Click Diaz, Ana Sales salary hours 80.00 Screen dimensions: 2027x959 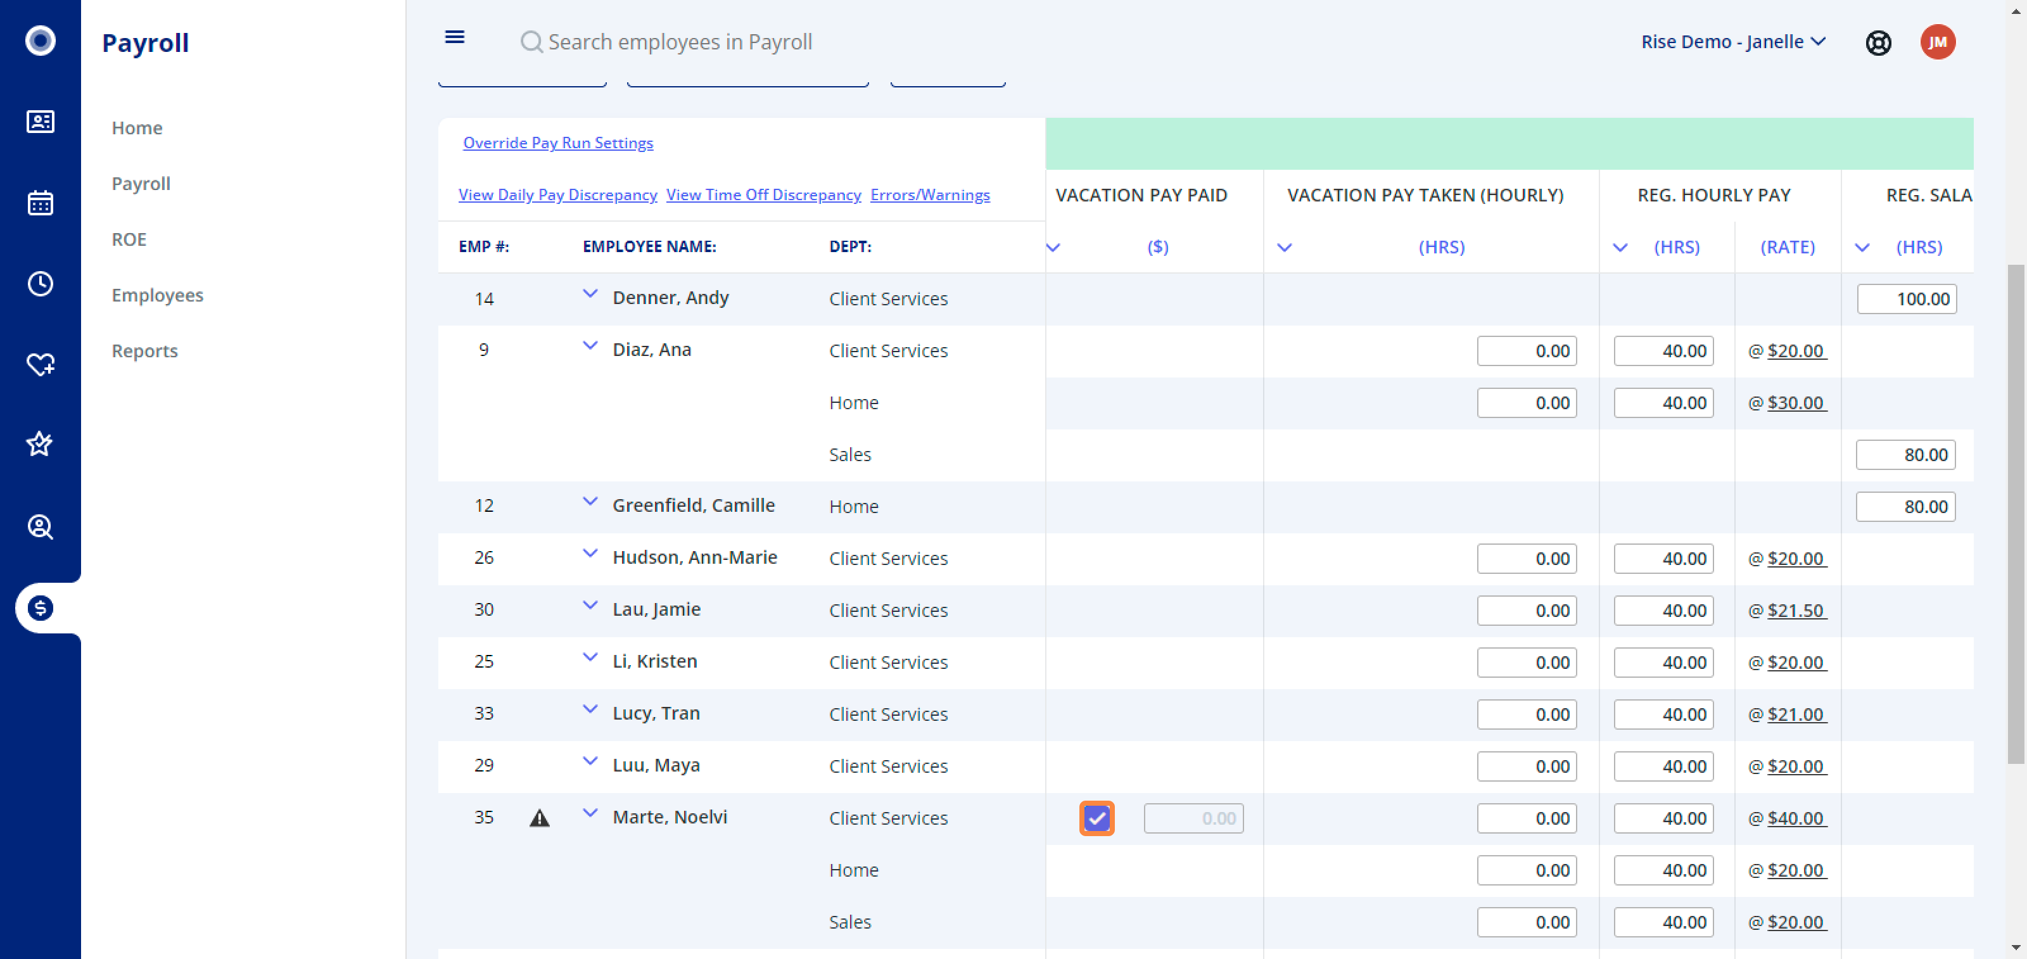[1906, 455]
